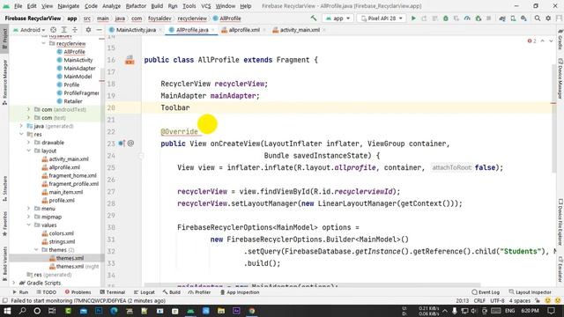564x317 pixels.
Task: Expand the com (androidTest) folder
Action: pyautogui.click(x=29, y=109)
